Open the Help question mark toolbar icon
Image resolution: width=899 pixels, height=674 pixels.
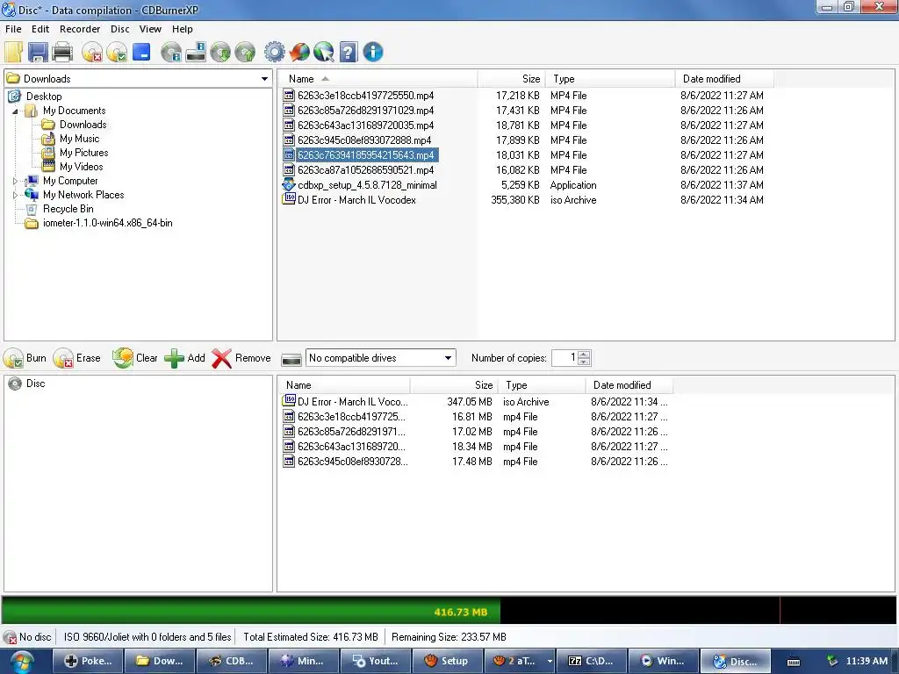coord(349,52)
